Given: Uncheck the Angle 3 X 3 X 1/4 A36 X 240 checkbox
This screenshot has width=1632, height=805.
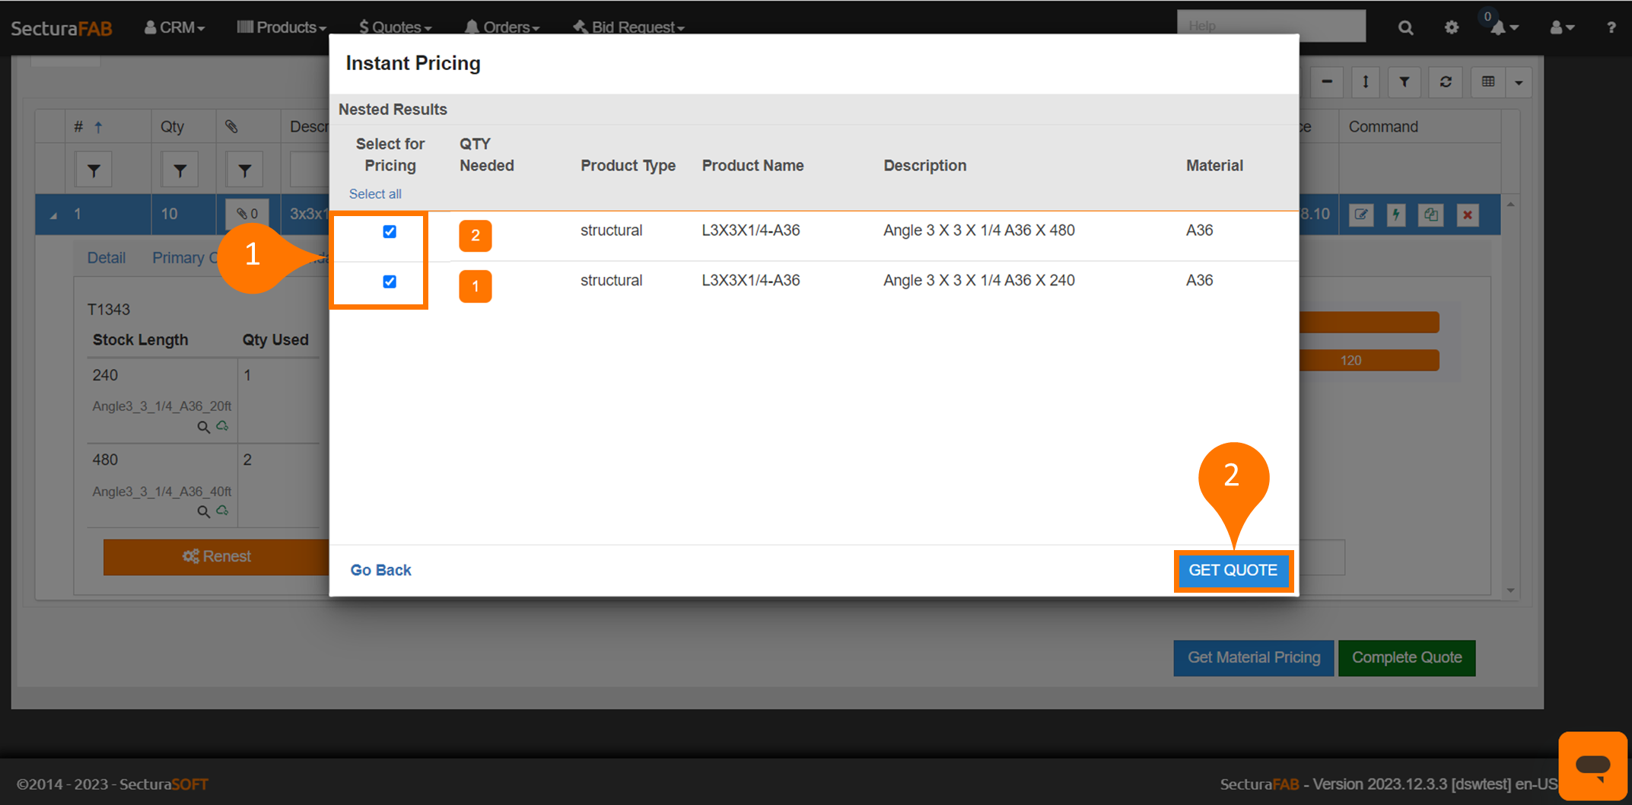Looking at the screenshot, I should pyautogui.click(x=390, y=282).
